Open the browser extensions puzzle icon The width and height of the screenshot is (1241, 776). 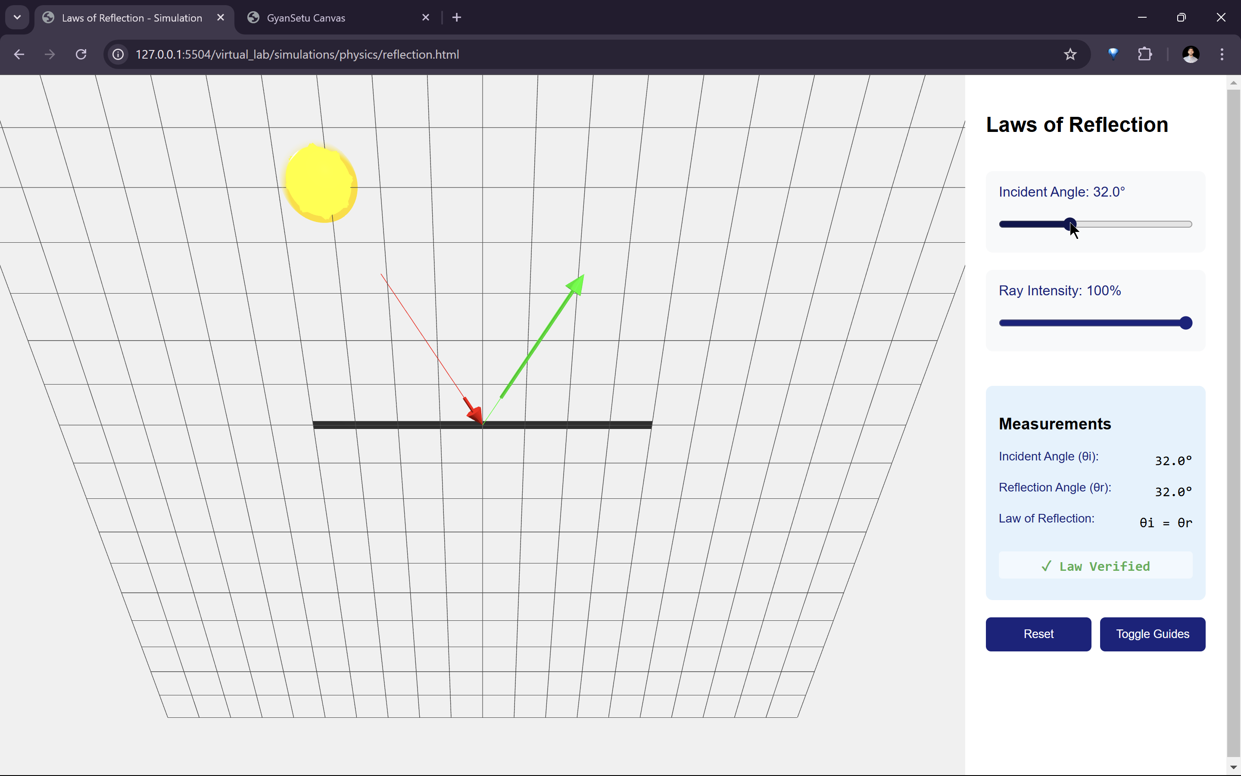coord(1144,54)
